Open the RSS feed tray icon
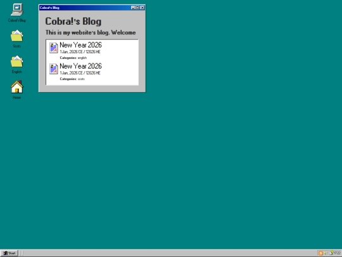This screenshot has width=342, height=257. pyautogui.click(x=320, y=253)
